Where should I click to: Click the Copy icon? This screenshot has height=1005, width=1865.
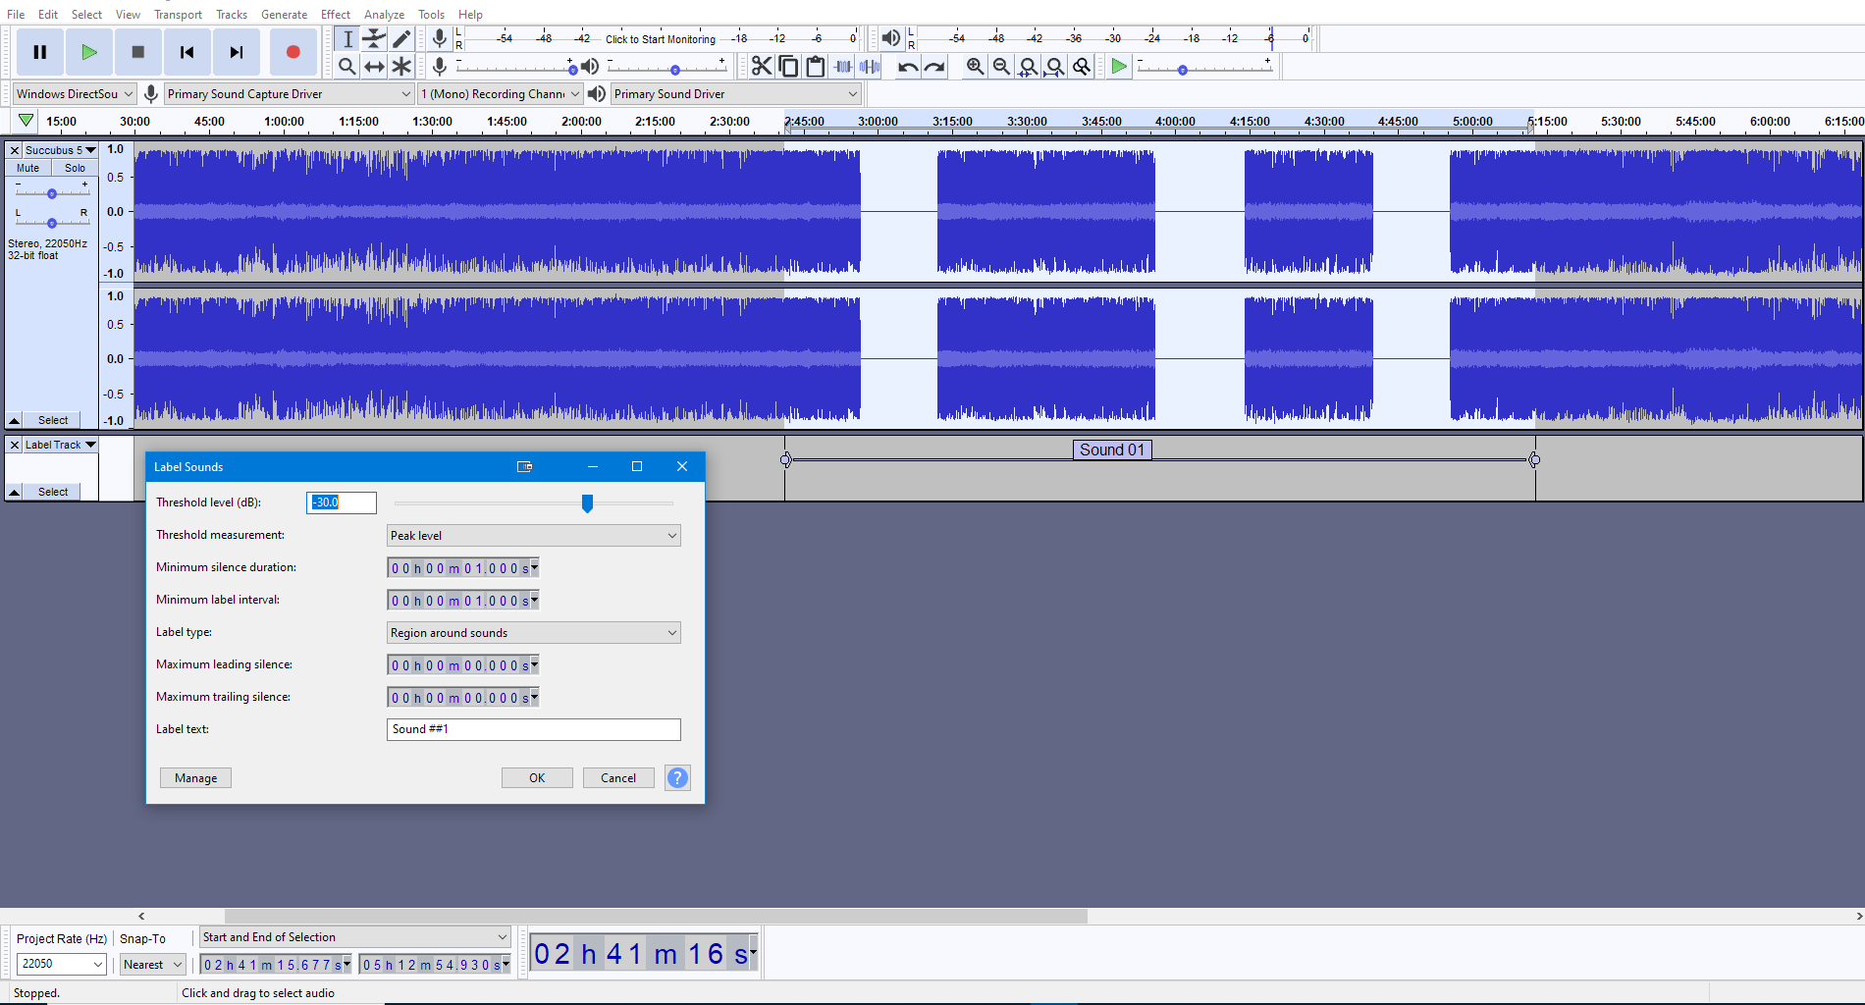788,66
